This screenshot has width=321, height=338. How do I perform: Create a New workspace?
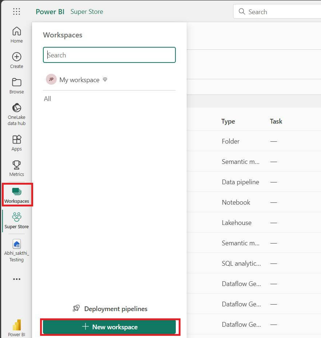coord(109,327)
